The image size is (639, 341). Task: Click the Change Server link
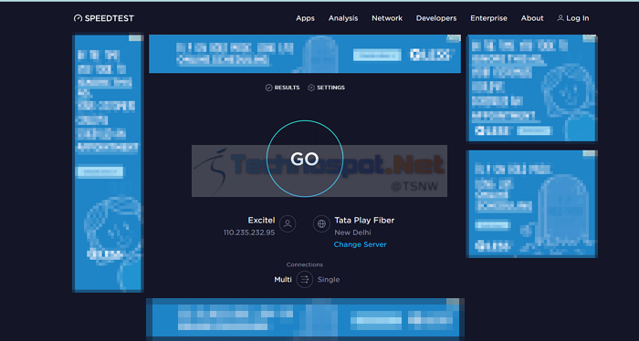click(360, 244)
